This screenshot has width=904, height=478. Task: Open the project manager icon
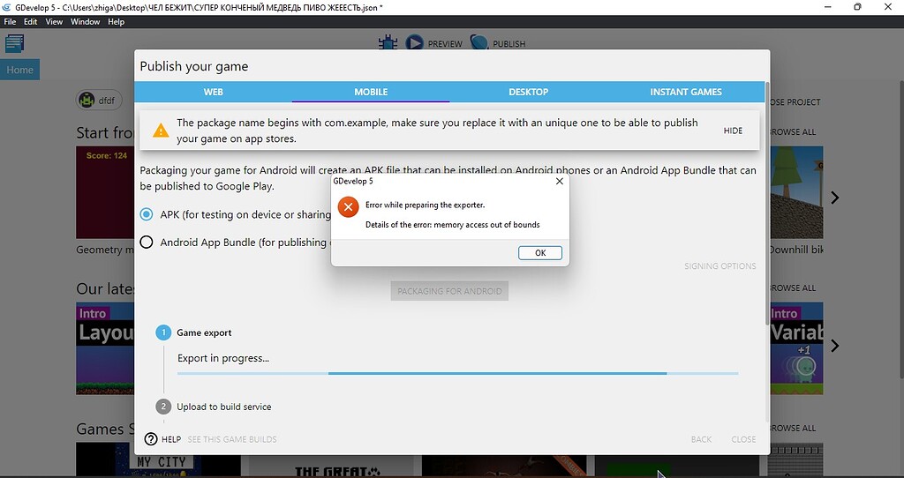[14, 42]
